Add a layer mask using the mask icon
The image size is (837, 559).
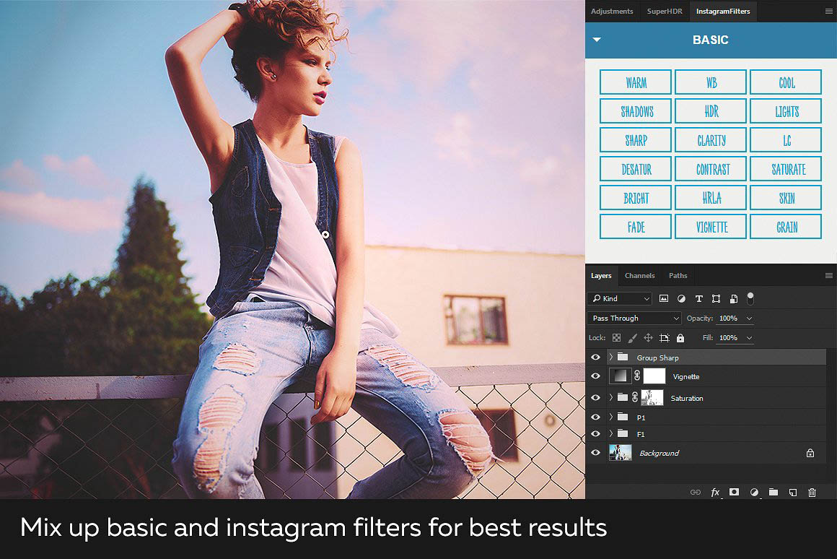point(734,493)
